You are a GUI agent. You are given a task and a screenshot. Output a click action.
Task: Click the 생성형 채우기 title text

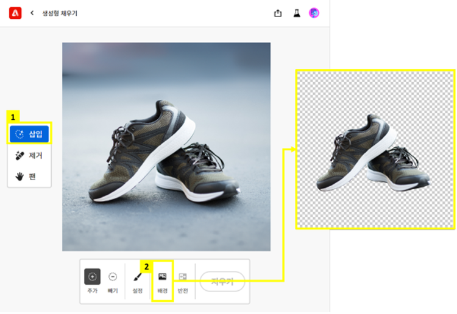[60, 13]
